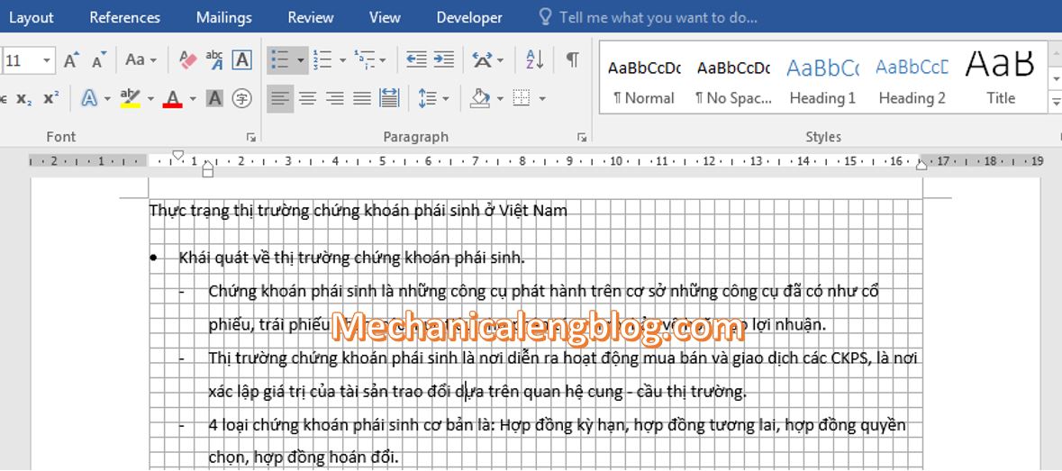Toggle show paragraph marks
This screenshot has height=471, width=1062.
(x=572, y=60)
